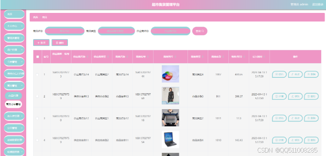
Task: Expand the 用户管理 sidebar menu chevron
Action: tap(22, 50)
